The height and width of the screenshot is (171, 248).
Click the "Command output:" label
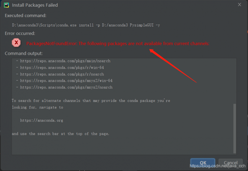click(23, 53)
